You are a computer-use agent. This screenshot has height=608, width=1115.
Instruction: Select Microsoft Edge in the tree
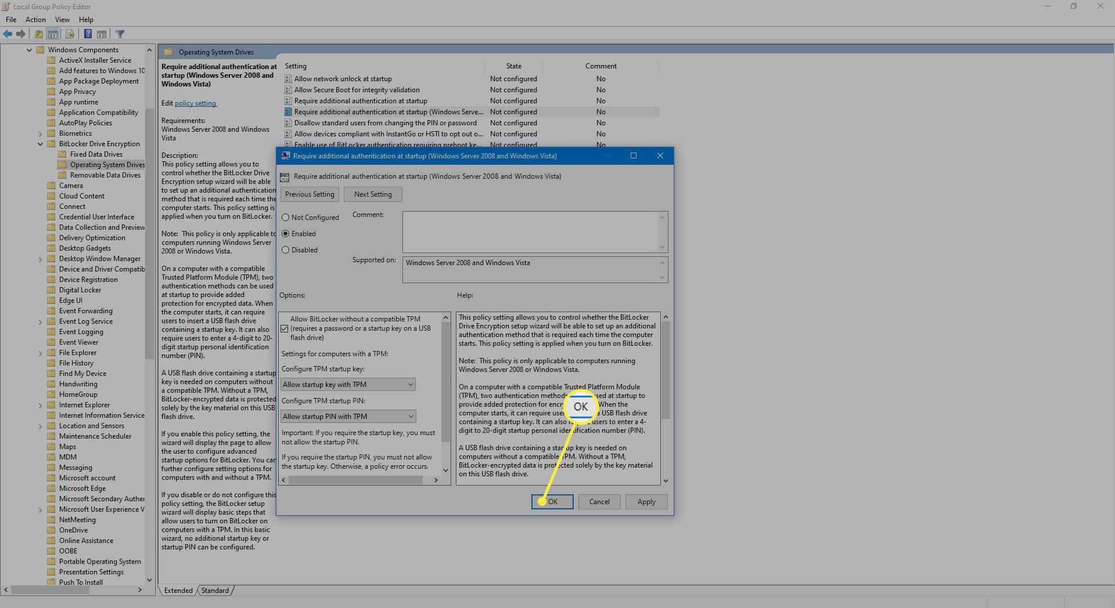(x=82, y=488)
